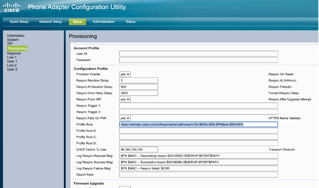This screenshot has height=188, width=319.
Task: Switch to the Status tab
Action: (x=130, y=22)
